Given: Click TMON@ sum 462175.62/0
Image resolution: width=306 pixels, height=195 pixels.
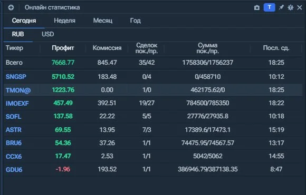Looking at the screenshot, I should (x=208, y=90).
